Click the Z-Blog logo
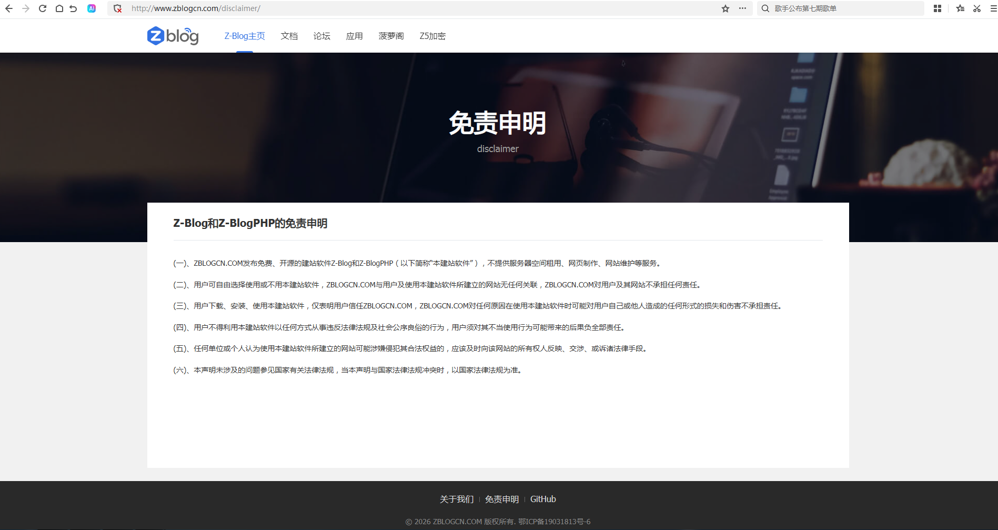 [x=173, y=36]
